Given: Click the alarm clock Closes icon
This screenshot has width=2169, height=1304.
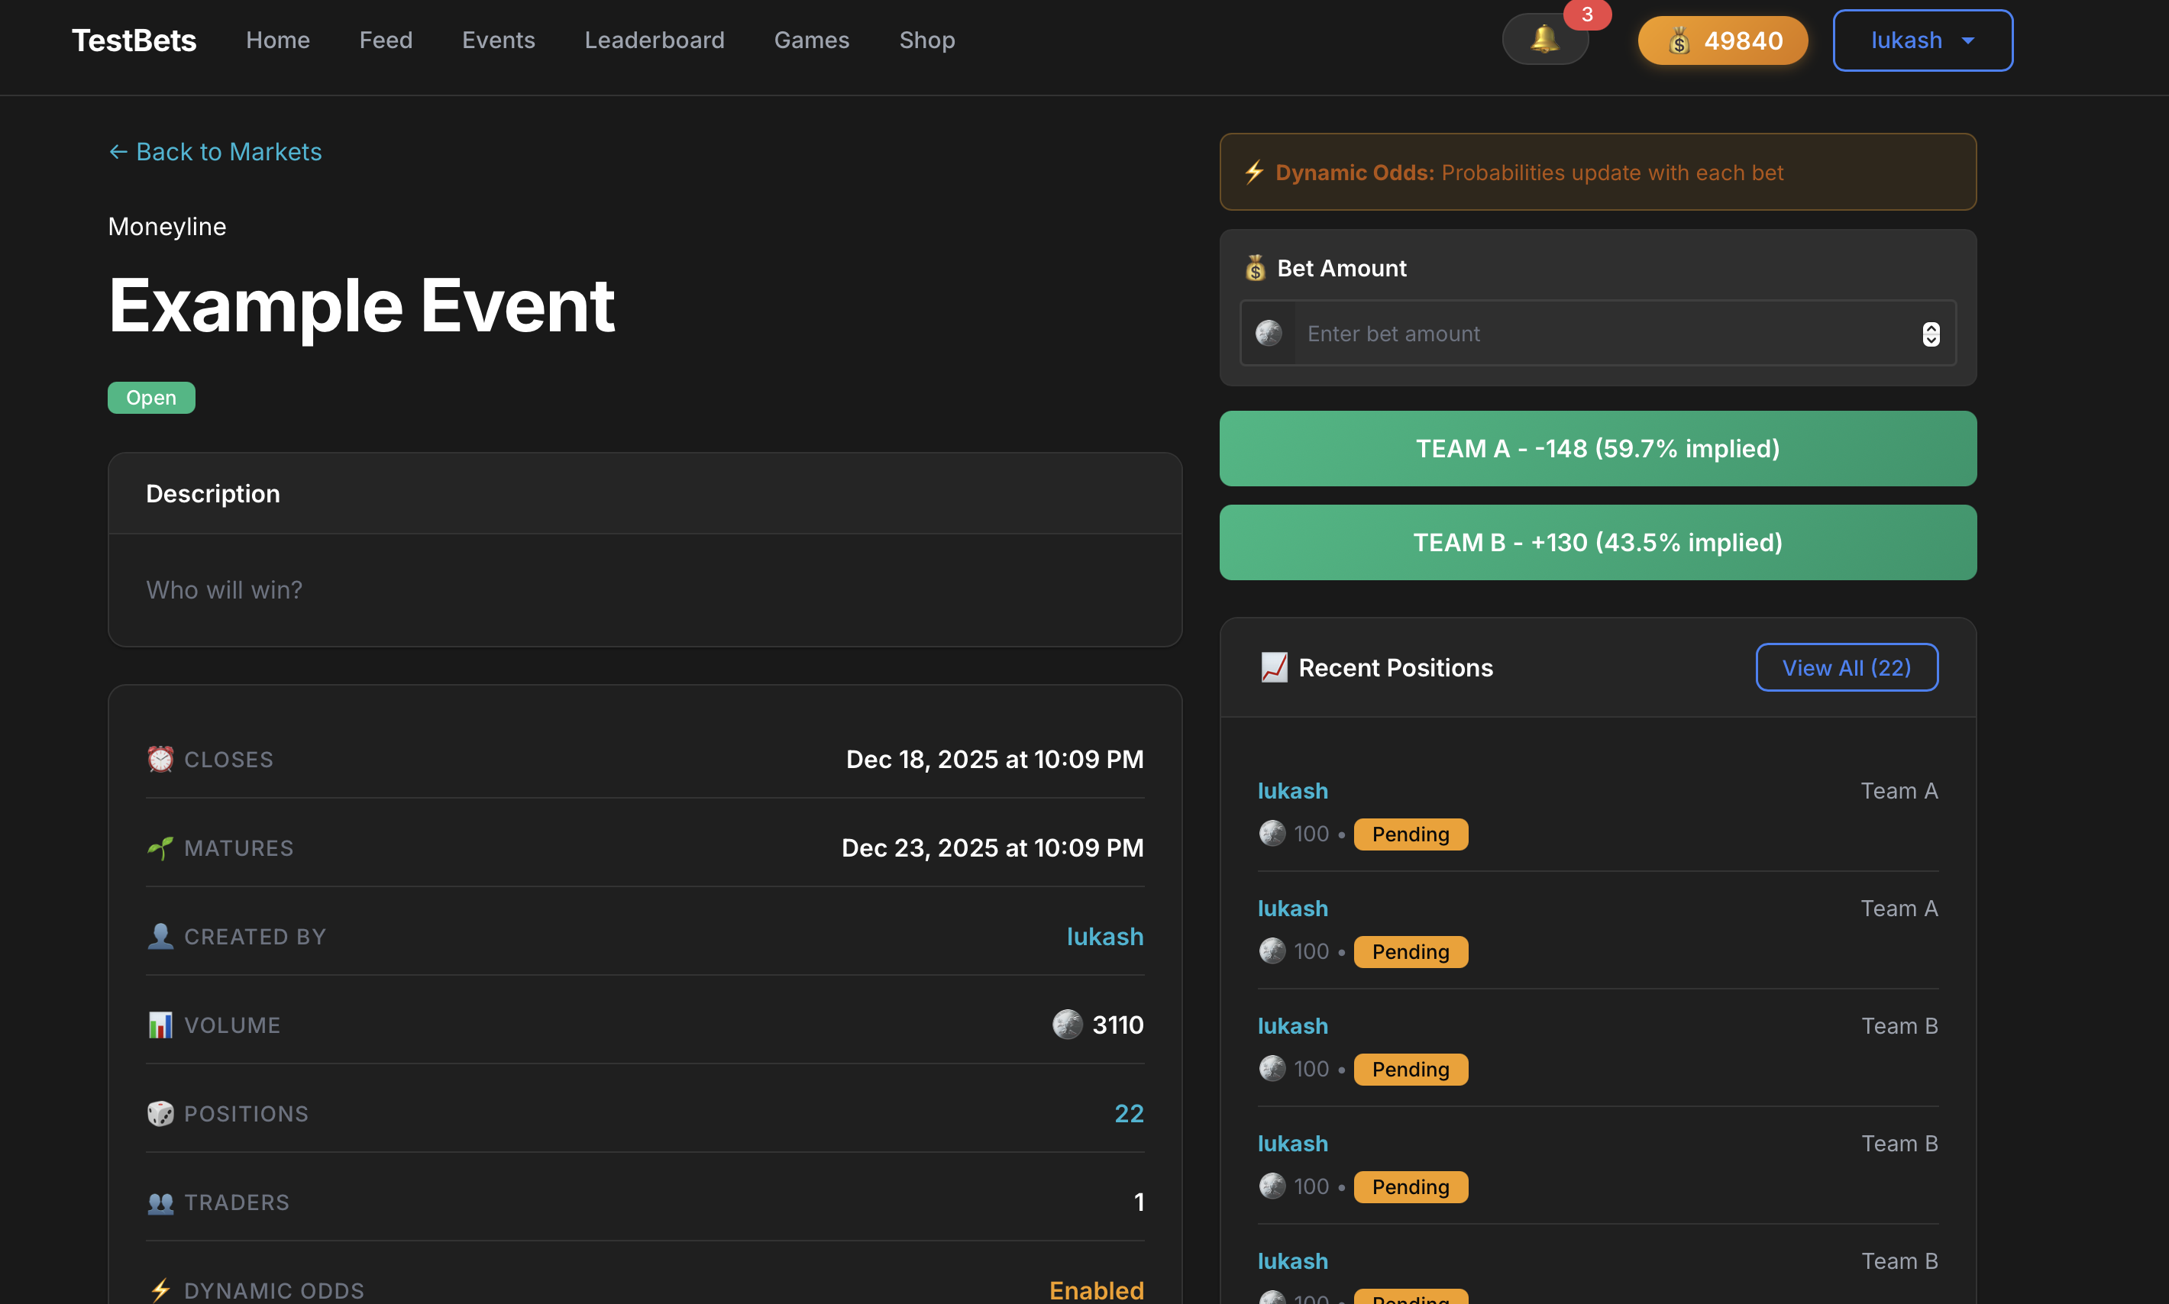Looking at the screenshot, I should 160,758.
